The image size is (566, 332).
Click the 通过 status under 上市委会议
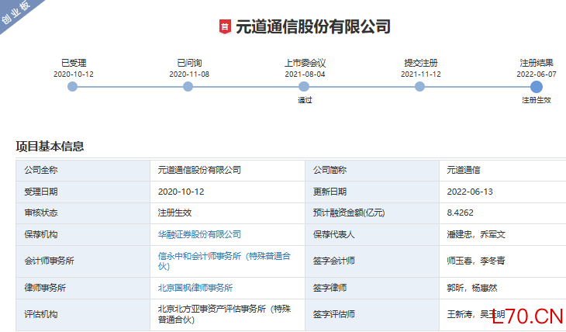(x=305, y=100)
